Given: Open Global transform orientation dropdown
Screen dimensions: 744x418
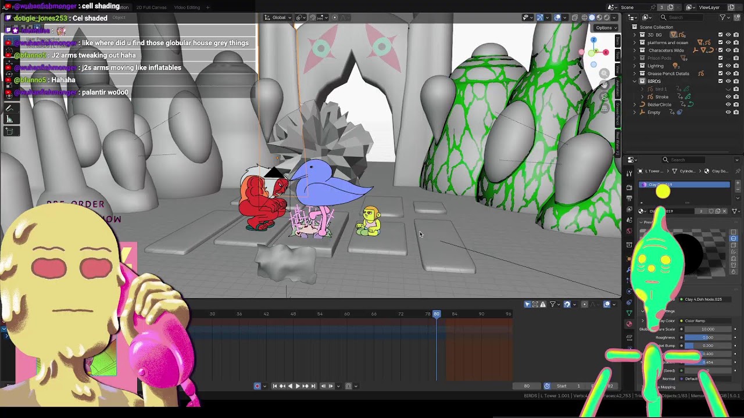Looking at the screenshot, I should pyautogui.click(x=278, y=17).
